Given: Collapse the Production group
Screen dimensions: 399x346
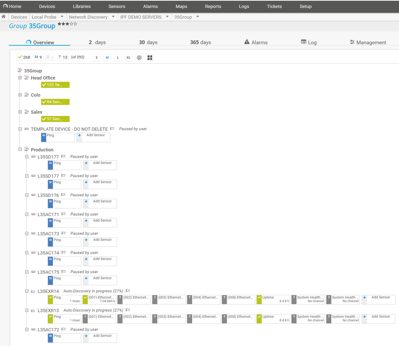Looking at the screenshot, I should click(x=20, y=149).
